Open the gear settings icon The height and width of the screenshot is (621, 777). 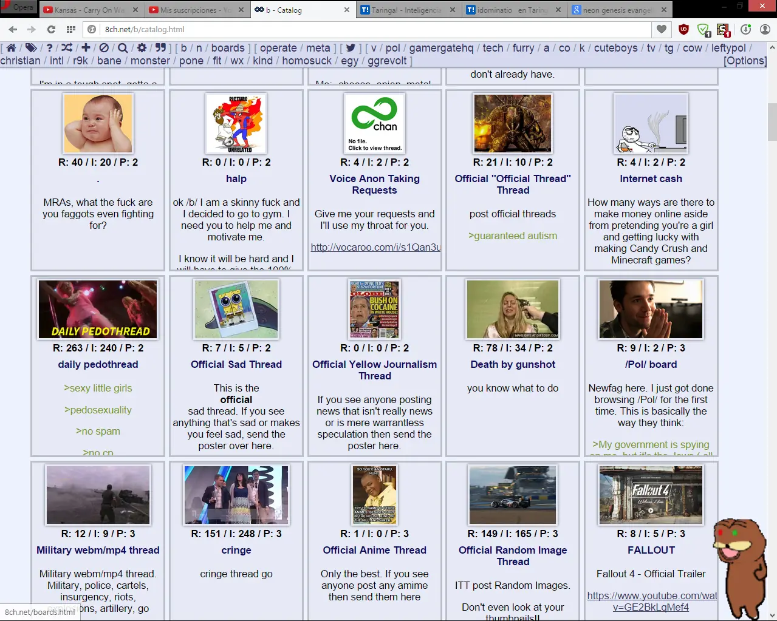[x=142, y=47]
